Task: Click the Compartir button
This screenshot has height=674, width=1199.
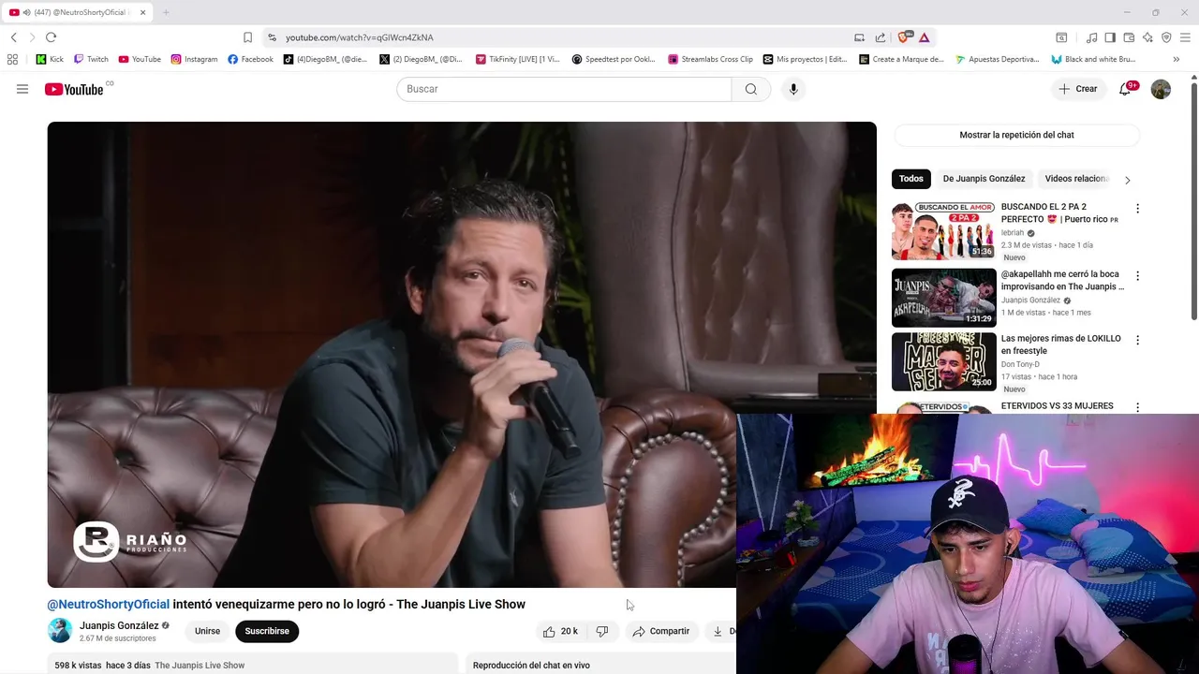Action: [x=661, y=631]
